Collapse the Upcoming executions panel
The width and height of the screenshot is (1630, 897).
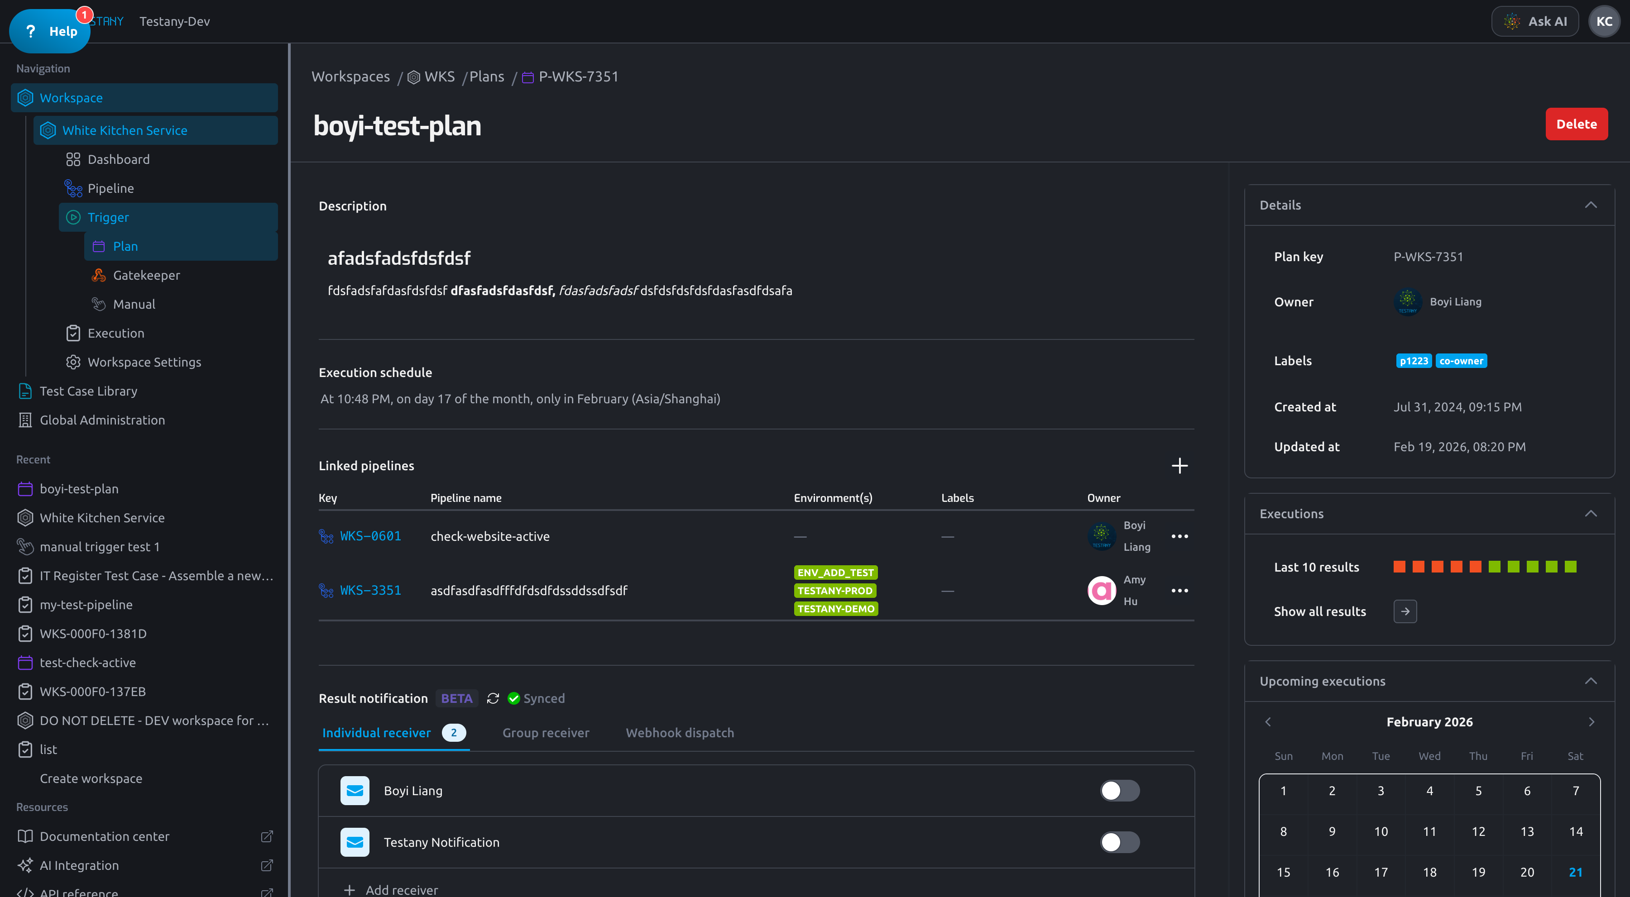(x=1591, y=681)
